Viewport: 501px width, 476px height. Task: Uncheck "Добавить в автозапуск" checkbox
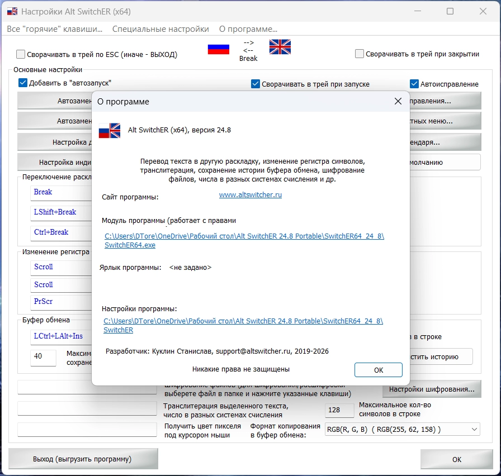point(23,83)
